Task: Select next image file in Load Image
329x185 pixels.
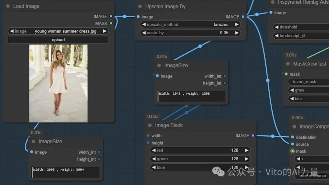Action: point(104,31)
